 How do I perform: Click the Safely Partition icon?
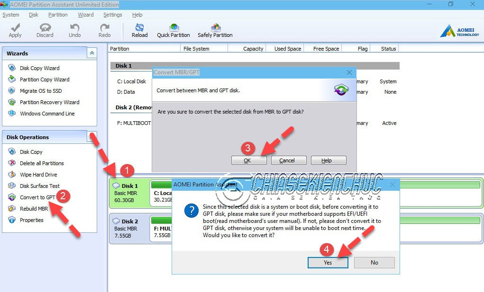click(214, 29)
